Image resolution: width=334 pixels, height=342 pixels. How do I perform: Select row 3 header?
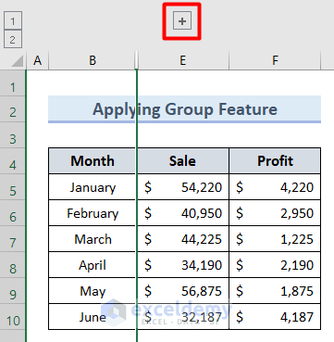(x=13, y=135)
